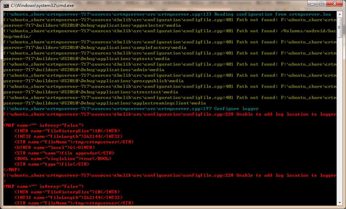Click the title text C:\Windows\system32\cmd.exe
Image resolution: width=346 pixels, height=209 pixels.
pyautogui.click(x=42, y=5)
